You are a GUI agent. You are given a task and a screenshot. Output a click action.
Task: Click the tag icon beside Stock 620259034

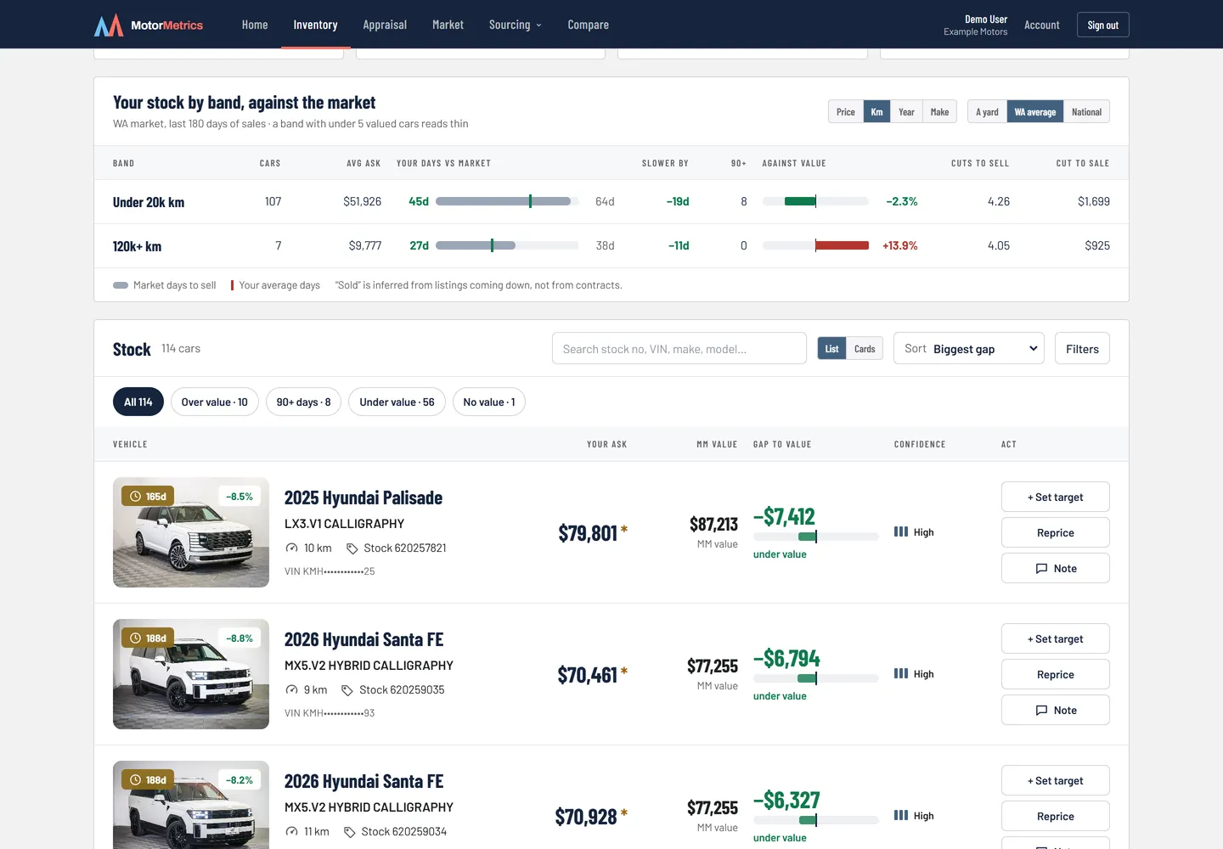tap(350, 832)
